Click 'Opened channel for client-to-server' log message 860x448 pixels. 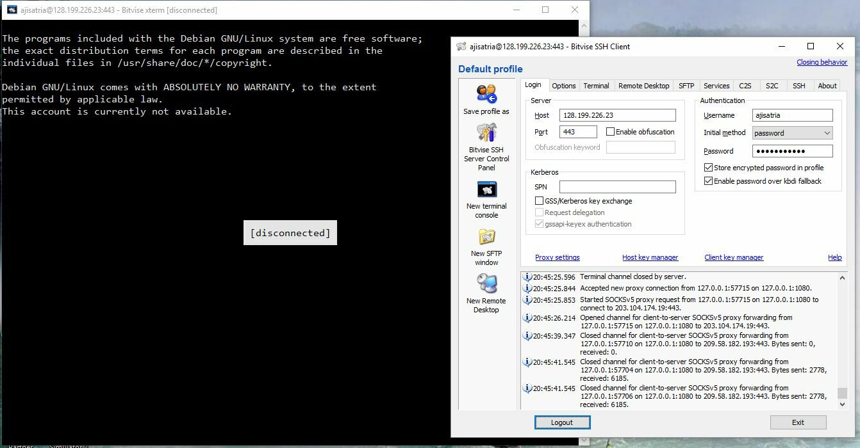click(686, 322)
